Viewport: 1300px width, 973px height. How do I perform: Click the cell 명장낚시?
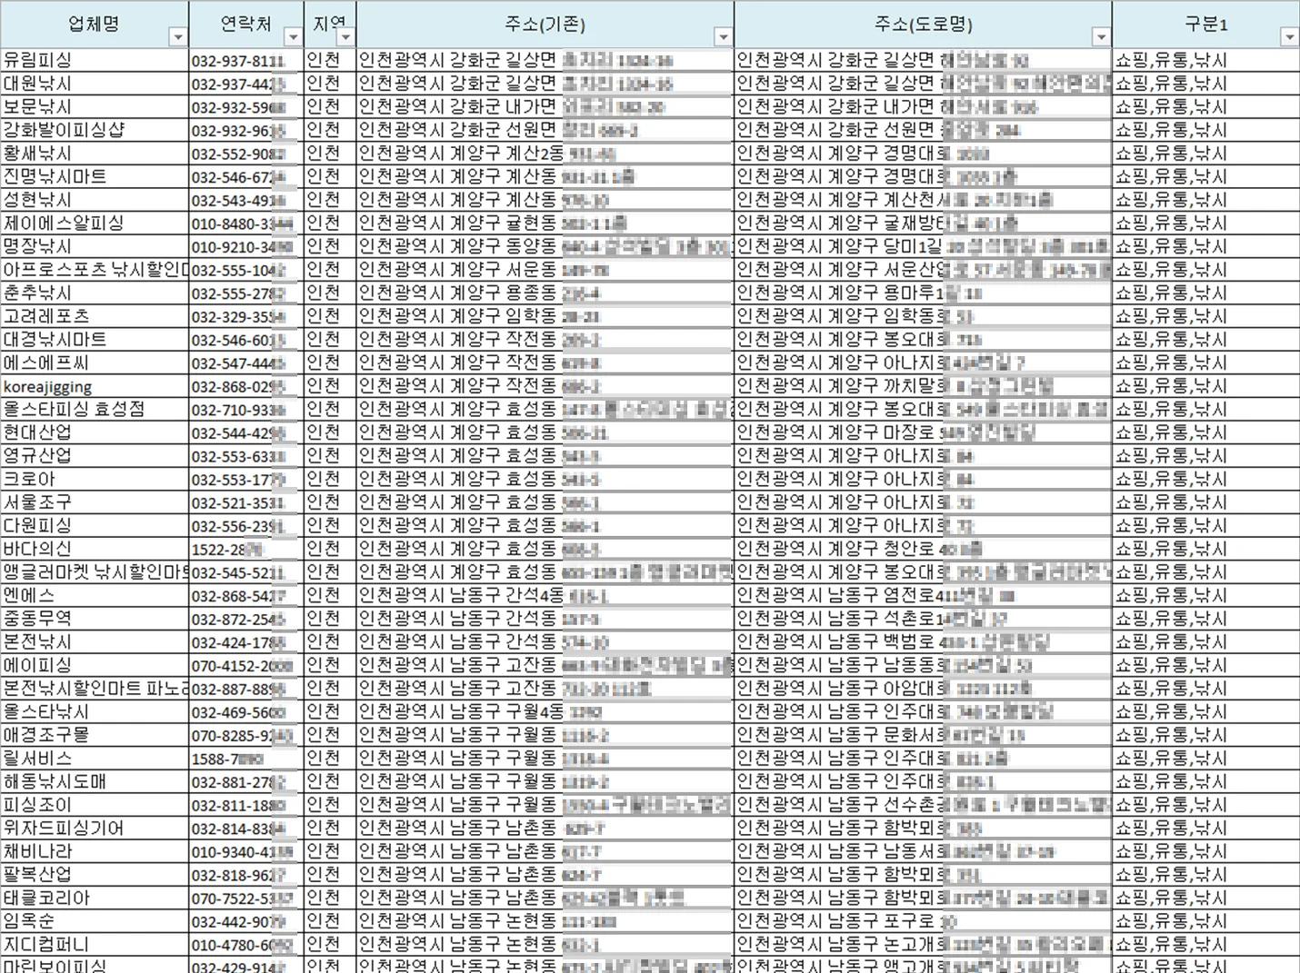(x=95, y=246)
